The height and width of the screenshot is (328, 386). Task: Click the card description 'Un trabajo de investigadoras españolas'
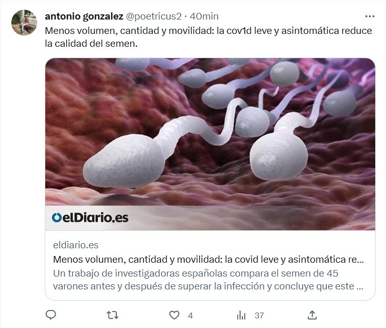[x=208, y=280]
